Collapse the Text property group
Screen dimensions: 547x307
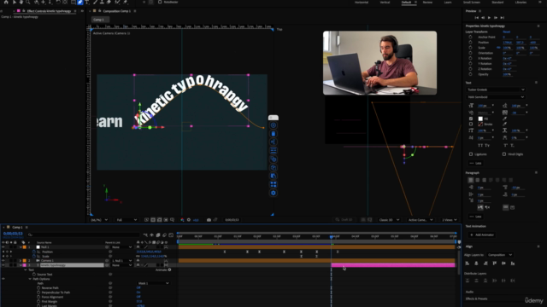click(x=25, y=269)
